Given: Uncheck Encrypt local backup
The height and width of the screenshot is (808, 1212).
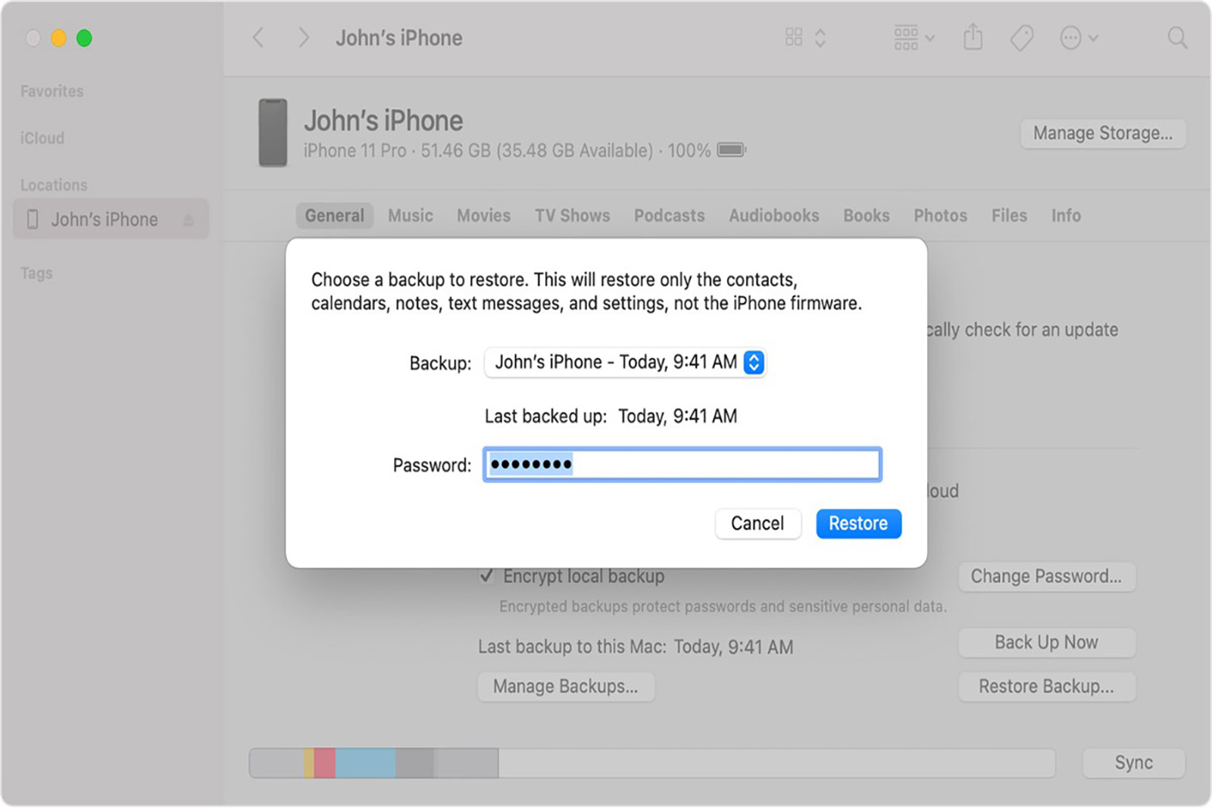Looking at the screenshot, I should pyautogui.click(x=487, y=576).
